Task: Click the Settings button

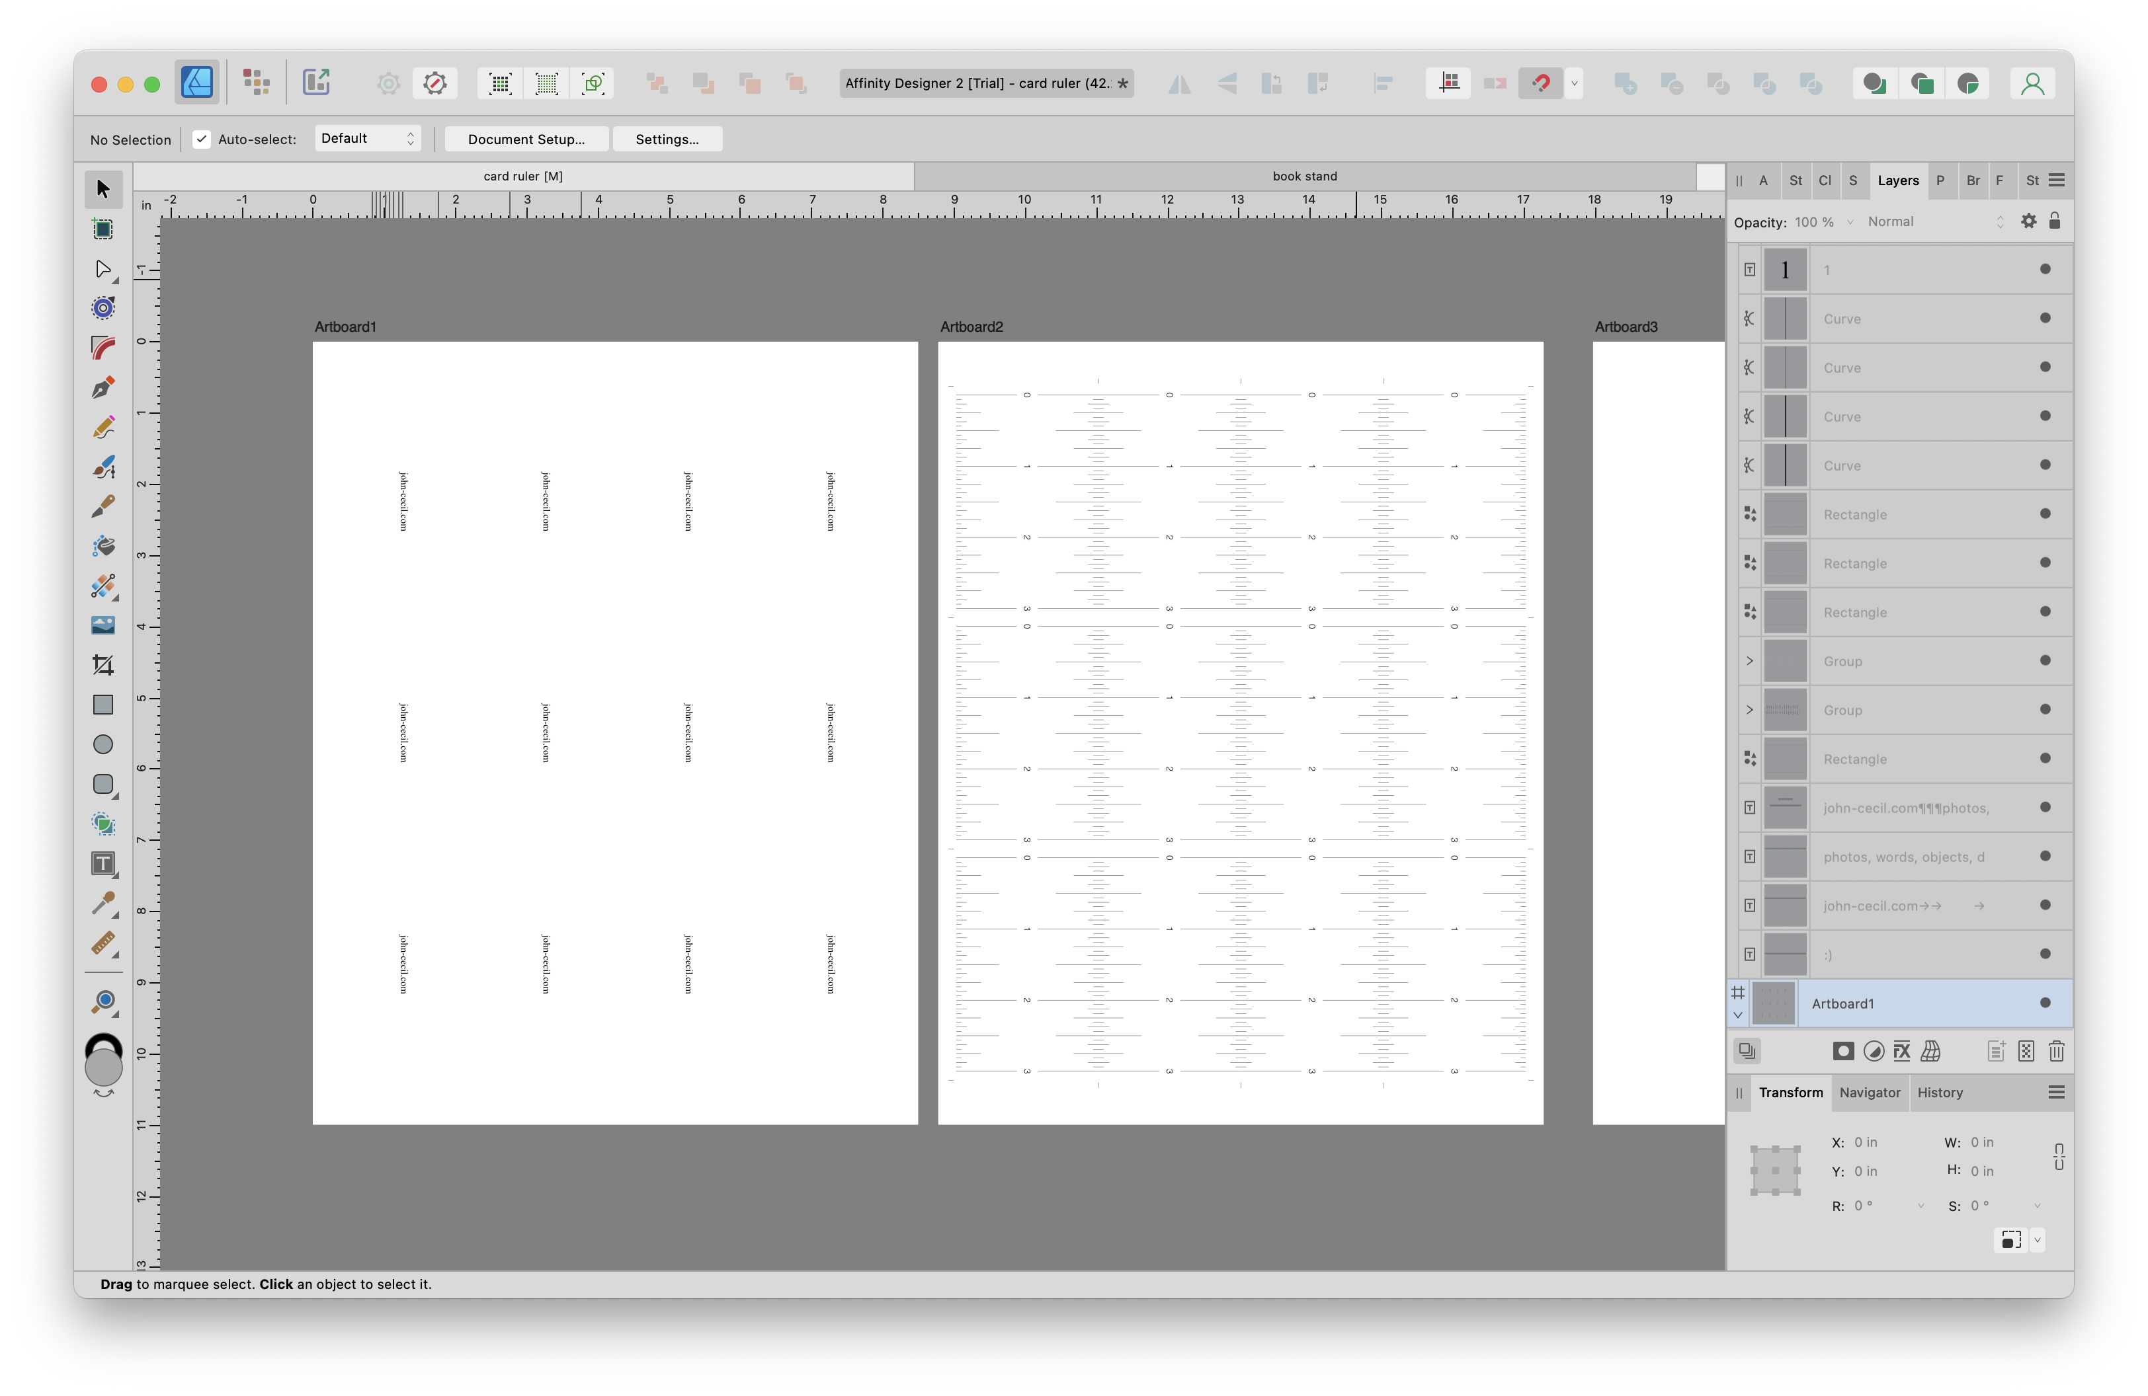Action: click(x=666, y=139)
